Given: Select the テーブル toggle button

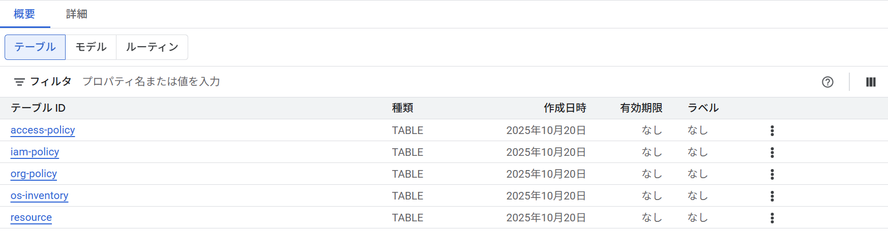Looking at the screenshot, I should (35, 47).
